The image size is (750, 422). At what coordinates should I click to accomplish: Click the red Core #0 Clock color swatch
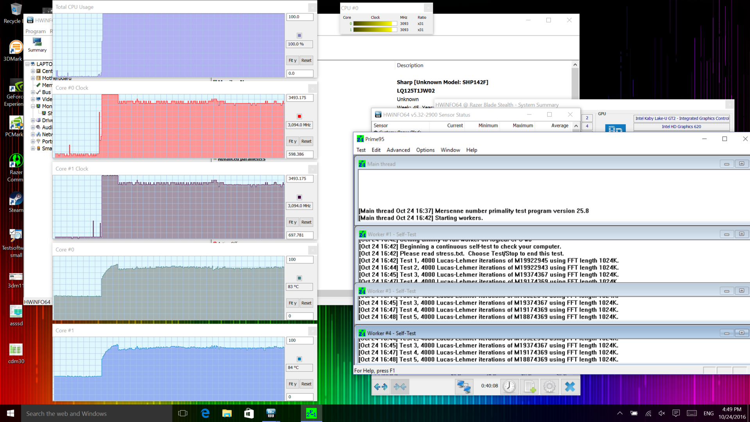click(299, 116)
